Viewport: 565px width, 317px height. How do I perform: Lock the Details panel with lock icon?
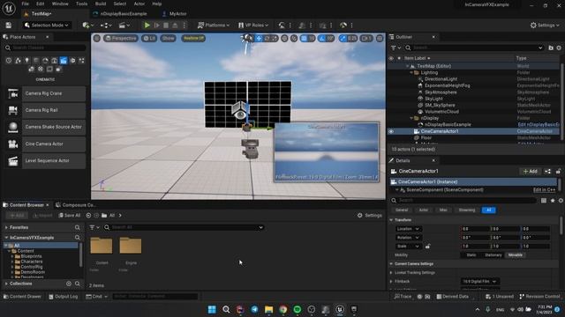(x=558, y=172)
